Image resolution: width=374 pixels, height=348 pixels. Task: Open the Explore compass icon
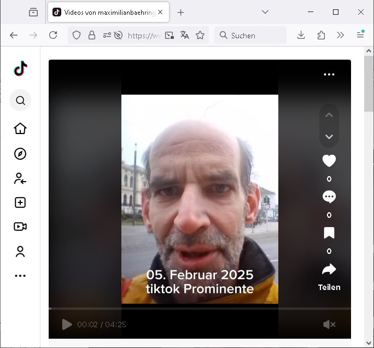pyautogui.click(x=20, y=154)
